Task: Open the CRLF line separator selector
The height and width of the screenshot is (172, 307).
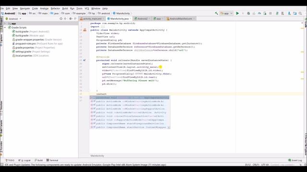Action: (x=256, y=165)
